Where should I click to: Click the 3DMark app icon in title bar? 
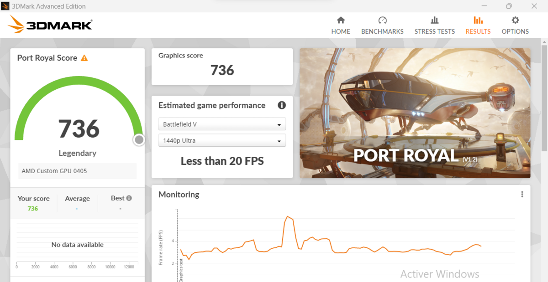click(5, 6)
